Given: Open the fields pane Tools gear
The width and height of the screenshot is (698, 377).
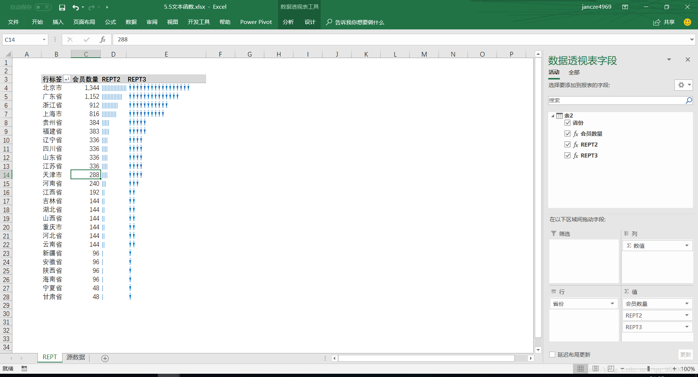Looking at the screenshot, I should (683, 85).
